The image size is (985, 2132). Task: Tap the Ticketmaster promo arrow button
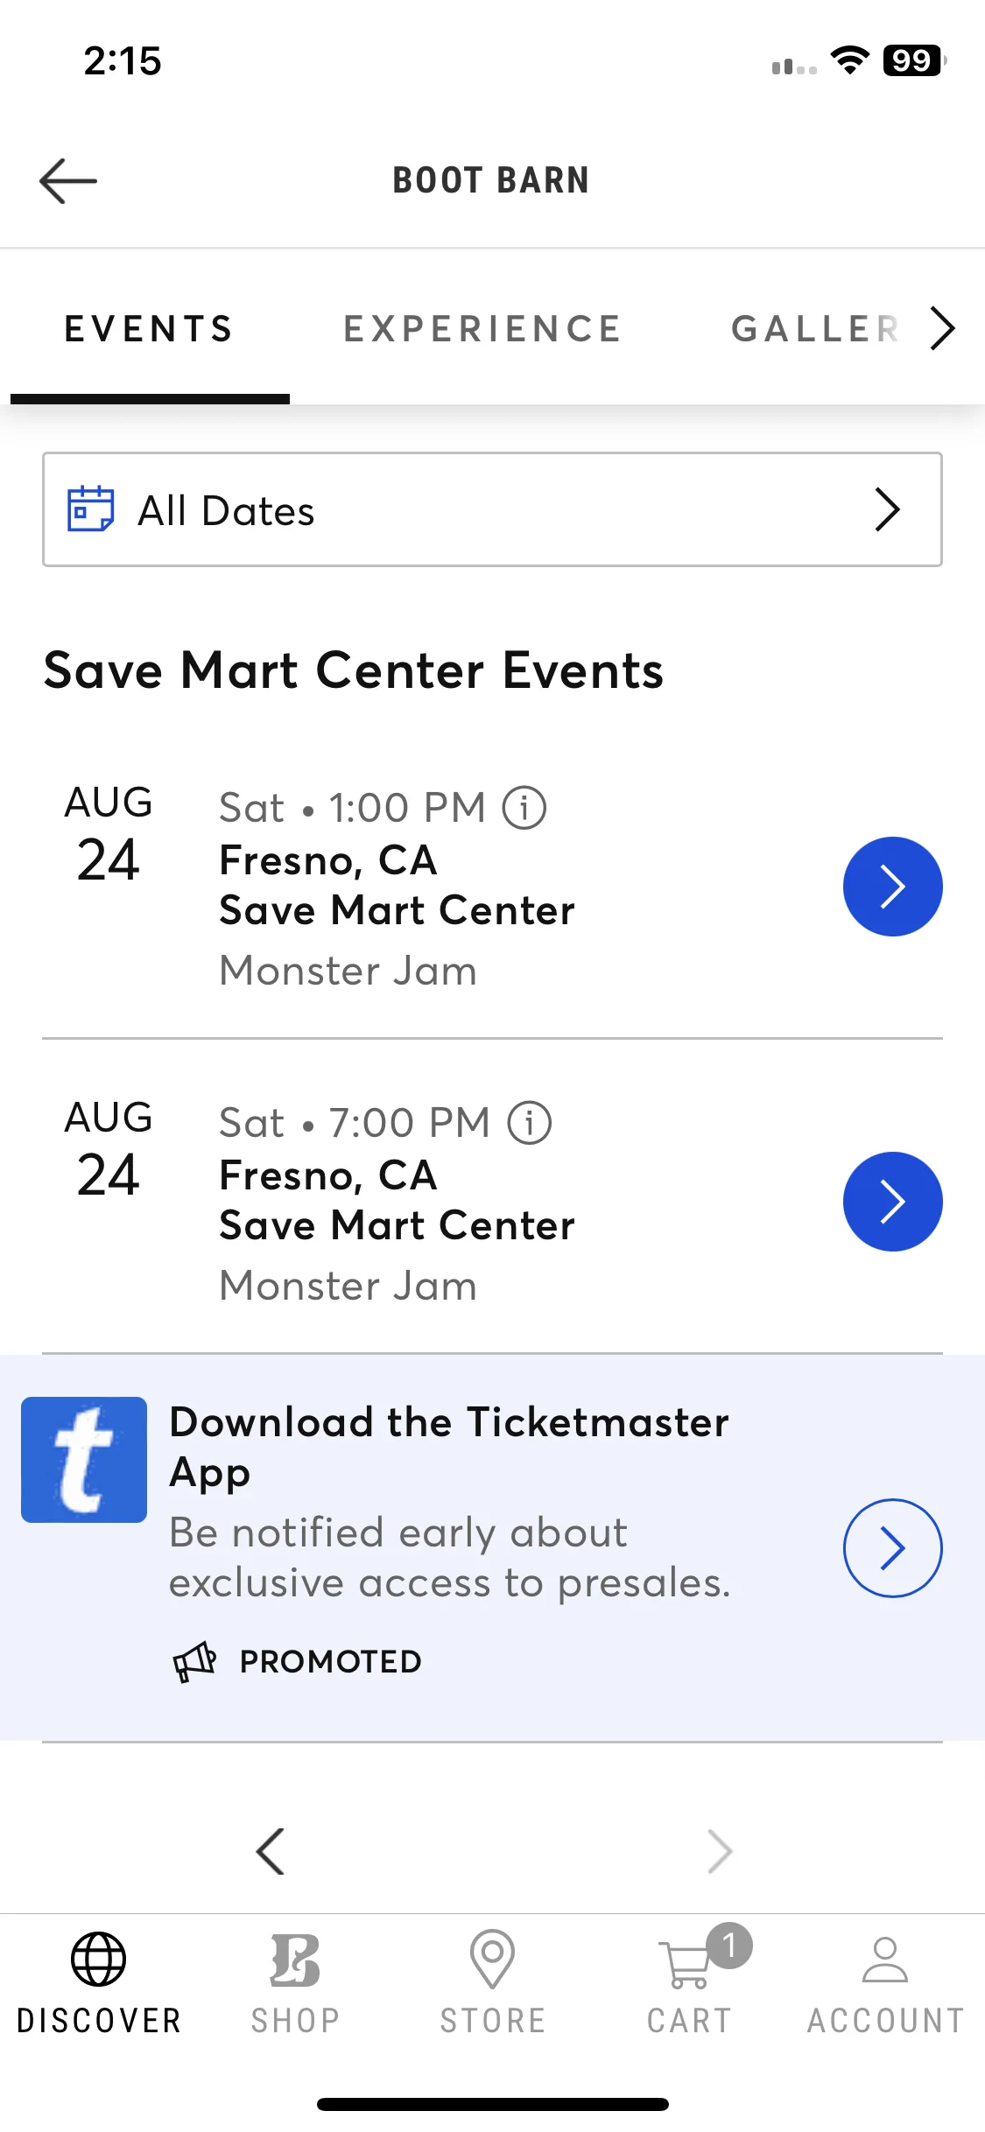[892, 1548]
